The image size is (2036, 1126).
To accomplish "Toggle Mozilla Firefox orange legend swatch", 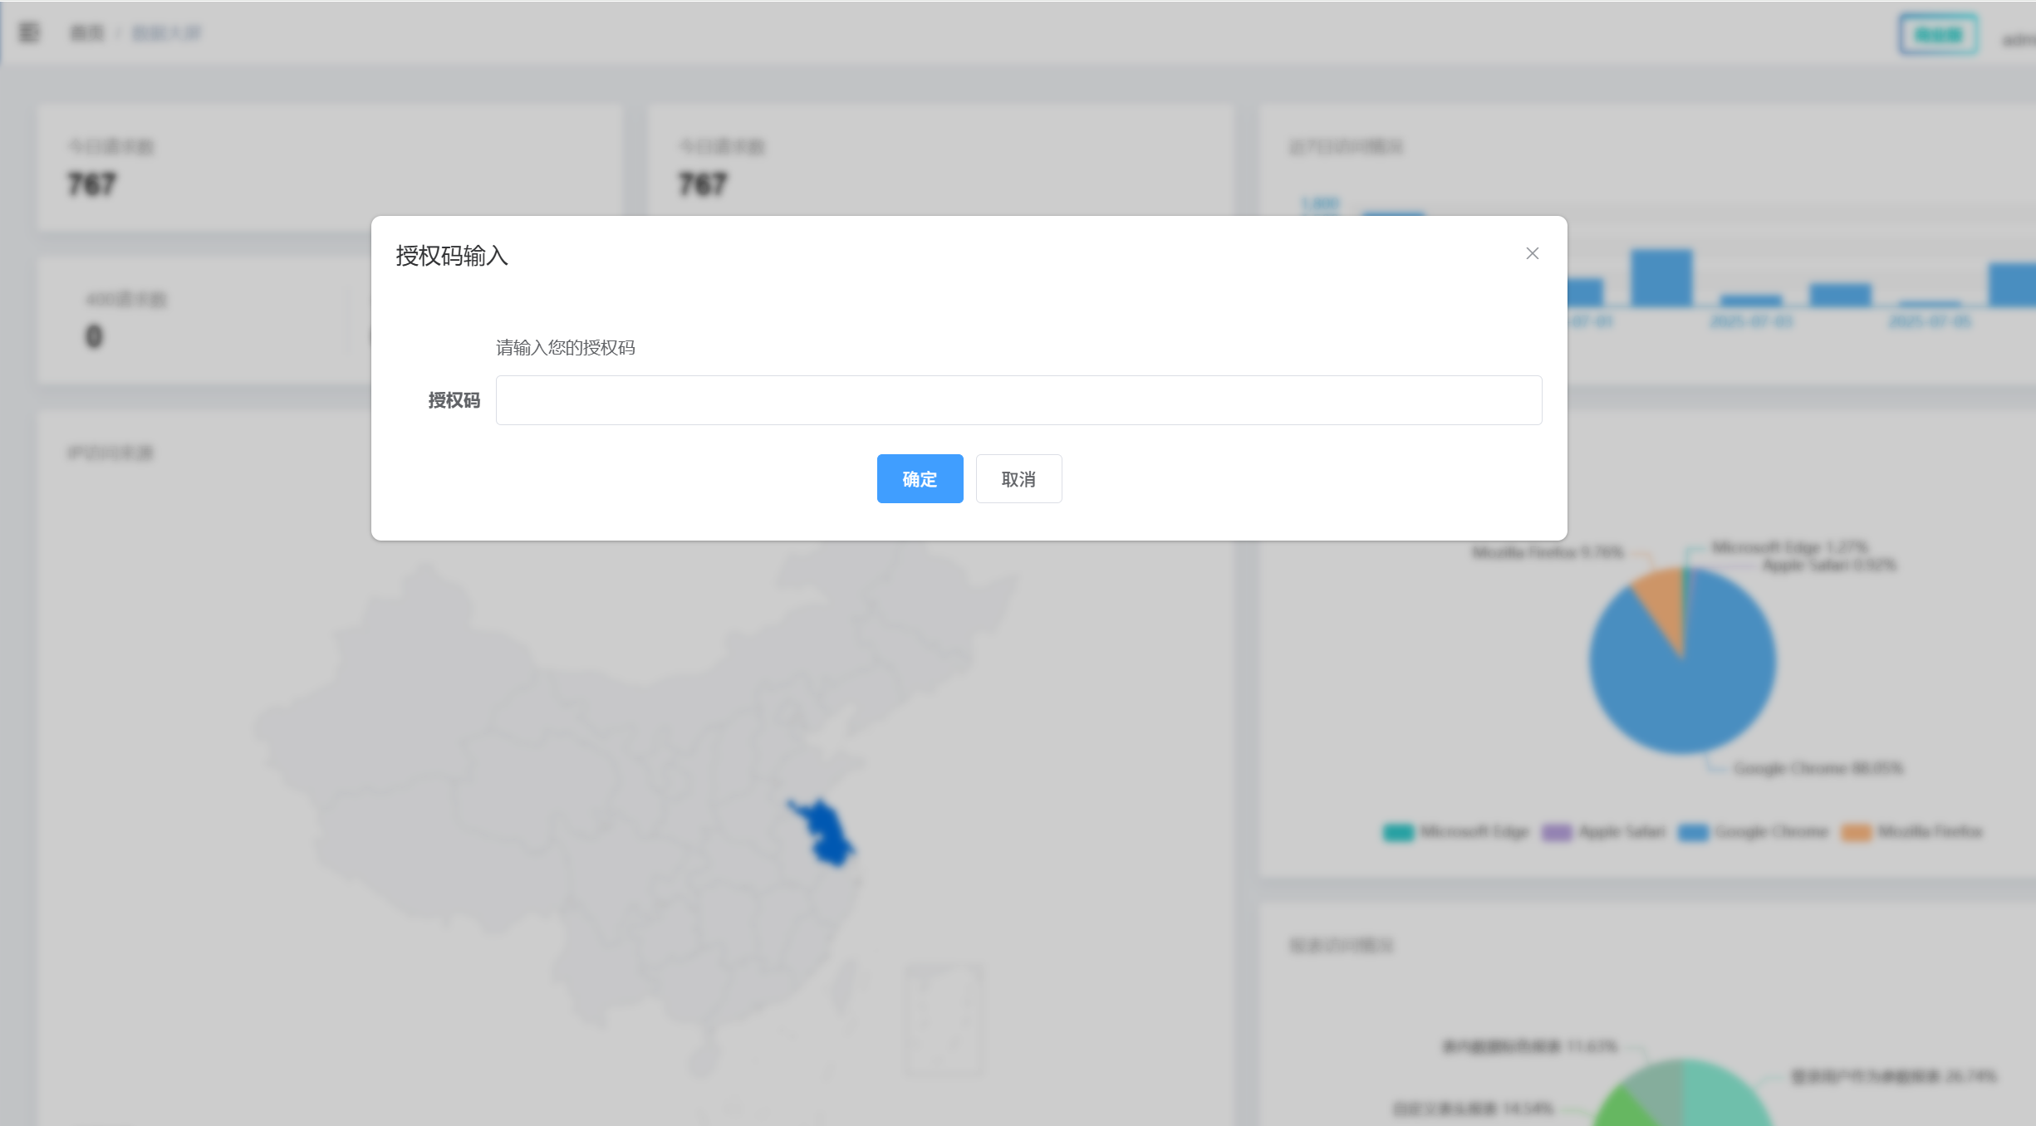I will click(x=1856, y=832).
